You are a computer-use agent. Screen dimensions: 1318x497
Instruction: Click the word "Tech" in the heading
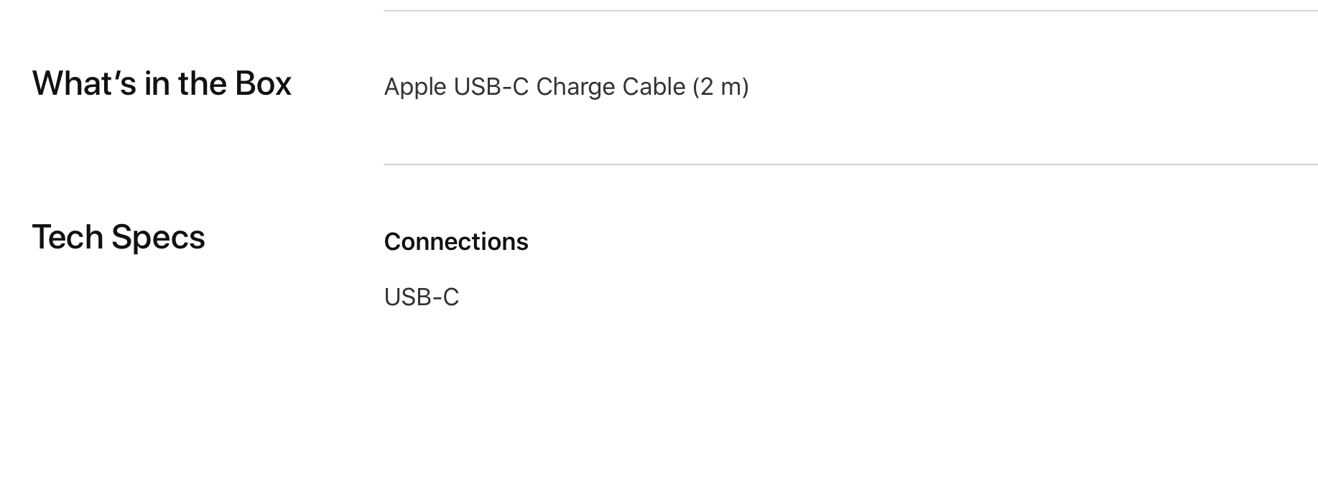click(x=68, y=237)
